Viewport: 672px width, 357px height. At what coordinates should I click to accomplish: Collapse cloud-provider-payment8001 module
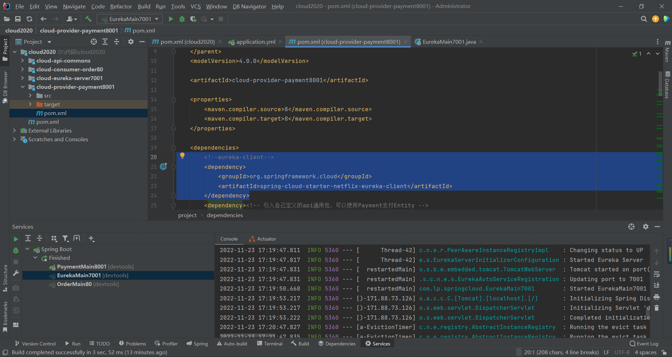coord(22,87)
